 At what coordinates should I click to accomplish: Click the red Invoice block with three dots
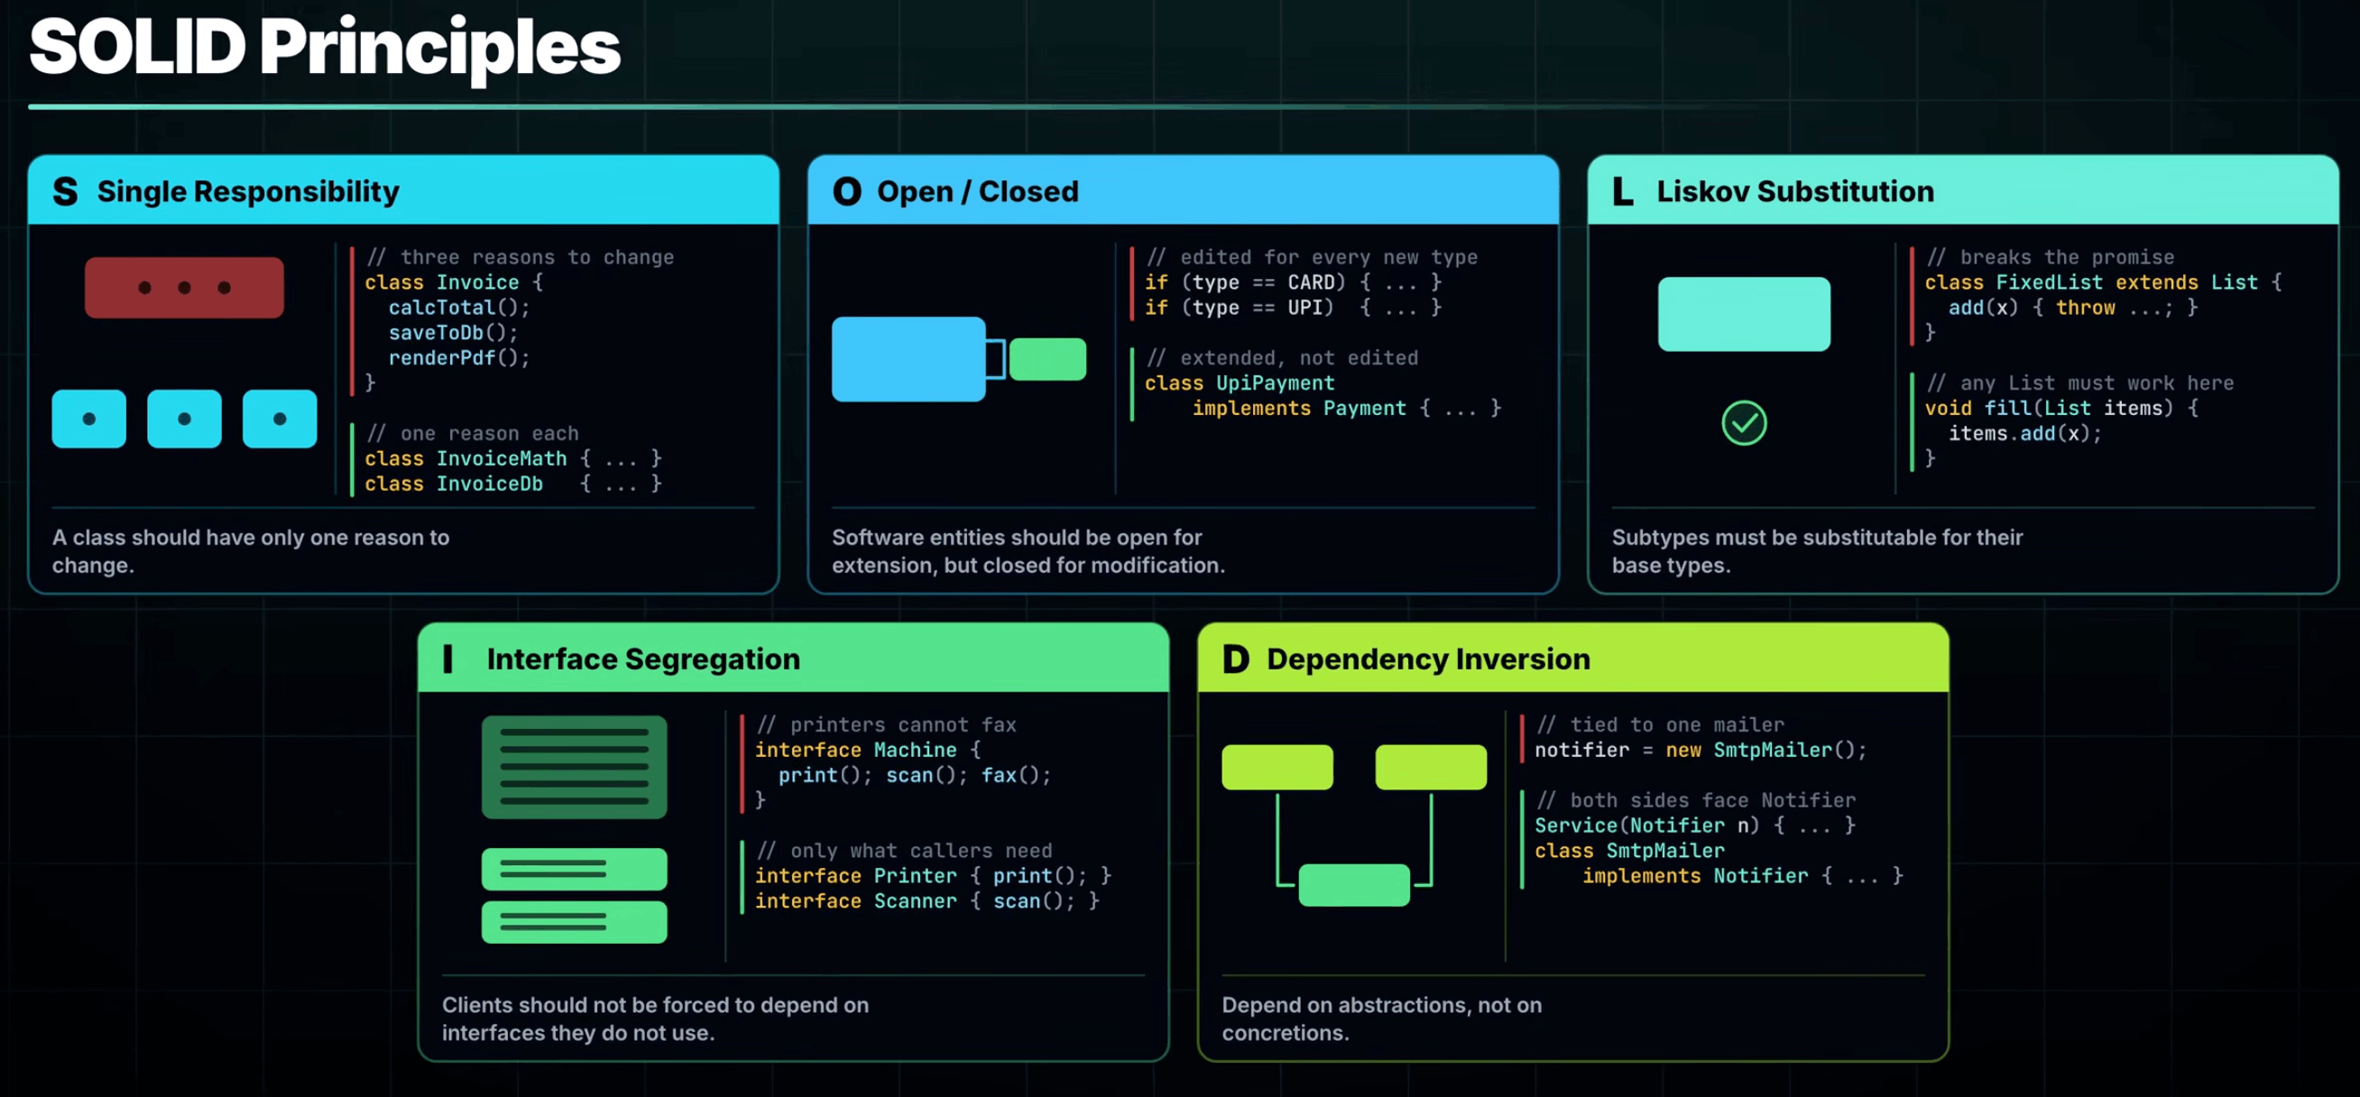184,288
